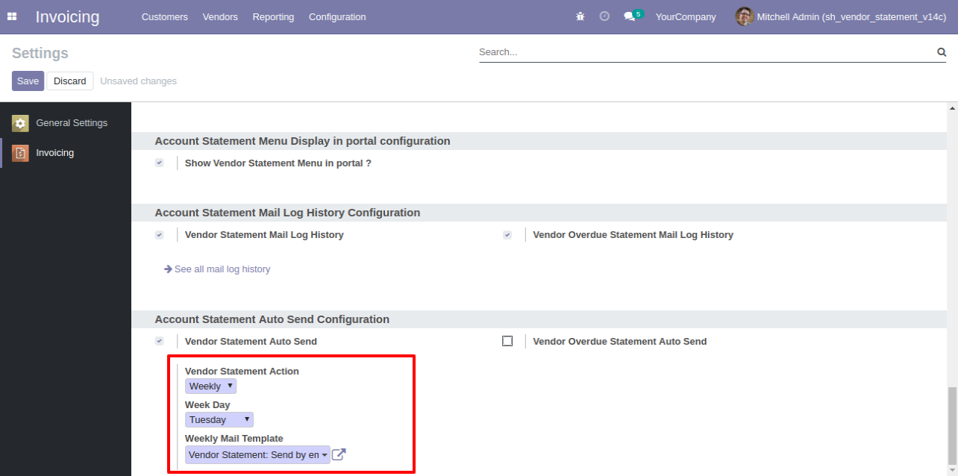Open the Week Day dropdown
Image resolution: width=958 pixels, height=476 pixels.
(219, 420)
